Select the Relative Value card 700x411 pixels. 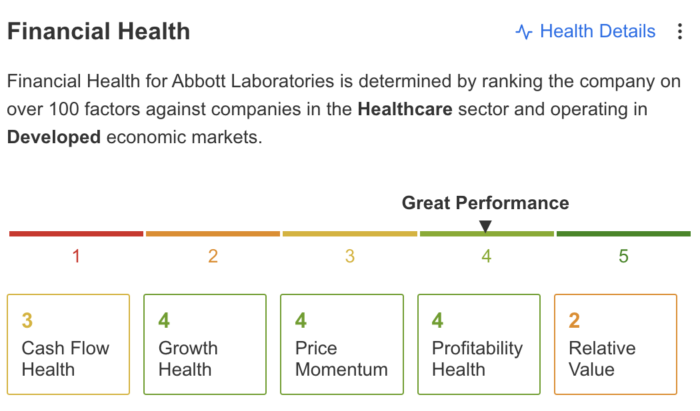pos(615,344)
